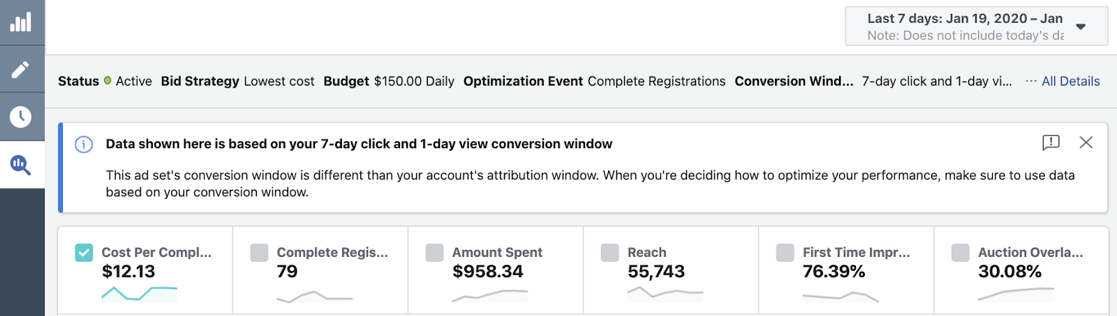Select the First Time Impression metric checkbox
The width and height of the screenshot is (1117, 316).
(x=785, y=253)
